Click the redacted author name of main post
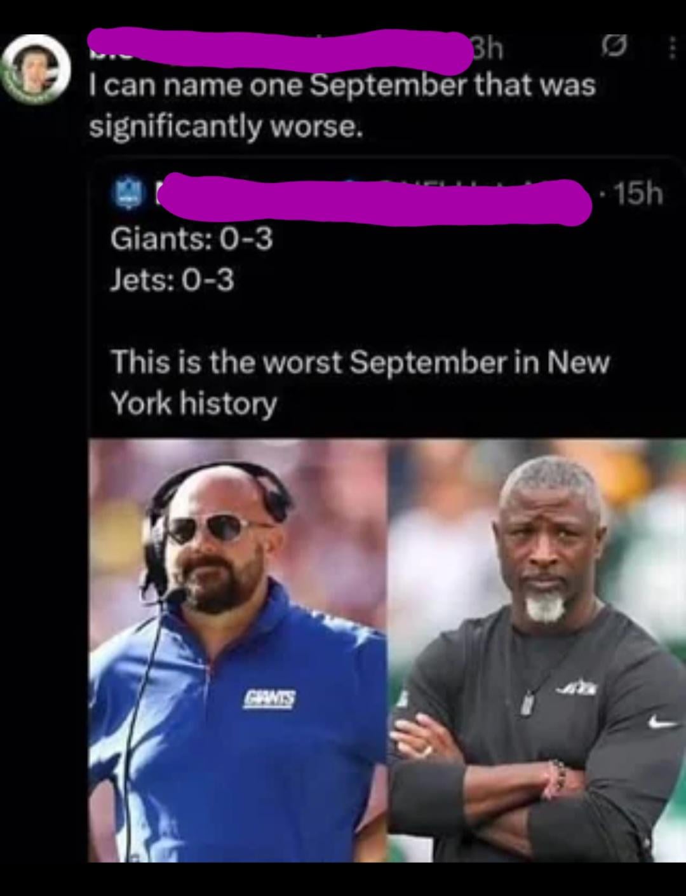The width and height of the screenshot is (686, 896). 280,46
